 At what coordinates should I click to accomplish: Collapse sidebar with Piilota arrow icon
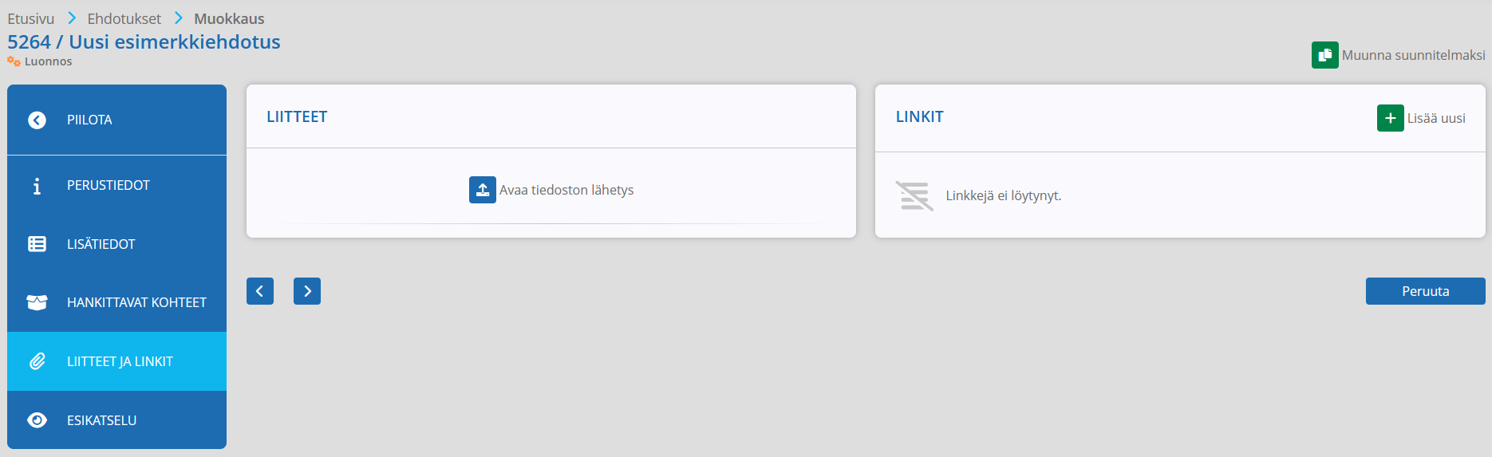coord(37,120)
